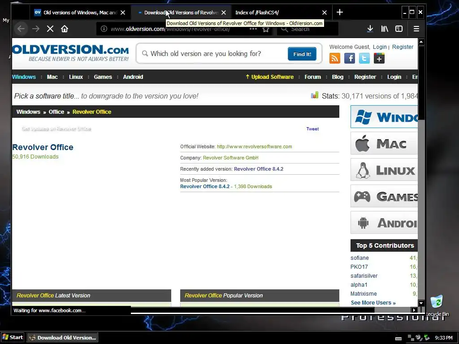Click the RSS feed orange icon

(334, 58)
